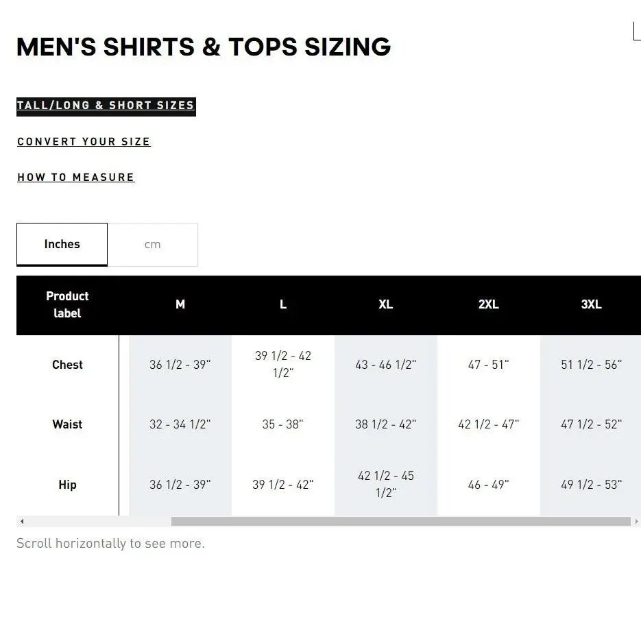Open the Convert Your Size link
The width and height of the screenshot is (641, 641).
point(84,141)
